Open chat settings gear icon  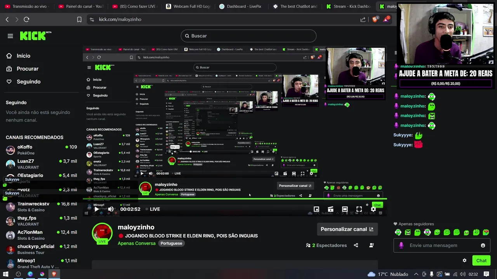464,260
